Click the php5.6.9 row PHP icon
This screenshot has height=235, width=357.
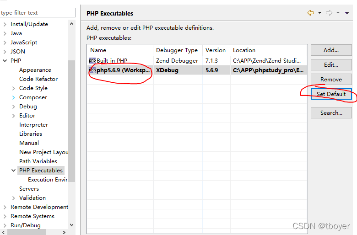92,70
